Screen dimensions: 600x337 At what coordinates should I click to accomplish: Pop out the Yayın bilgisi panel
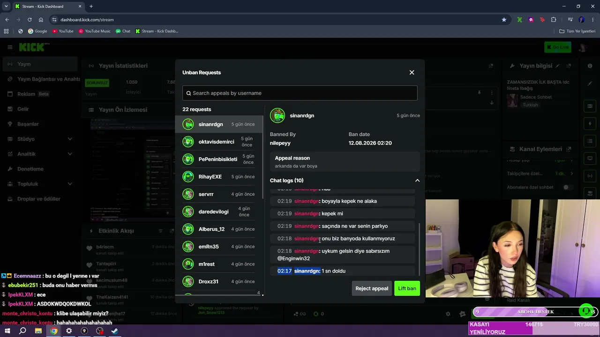point(569,66)
